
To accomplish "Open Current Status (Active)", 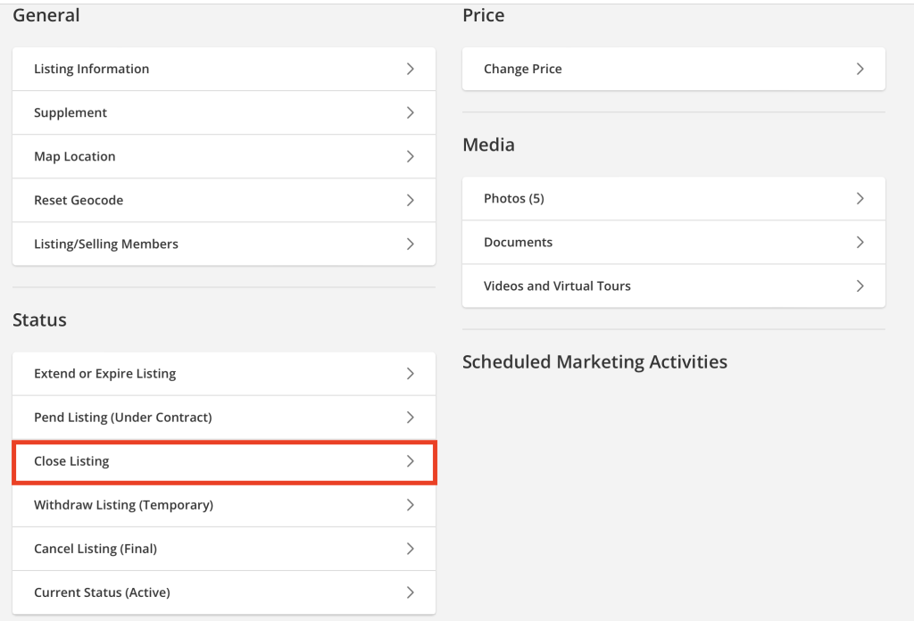I will click(x=224, y=592).
